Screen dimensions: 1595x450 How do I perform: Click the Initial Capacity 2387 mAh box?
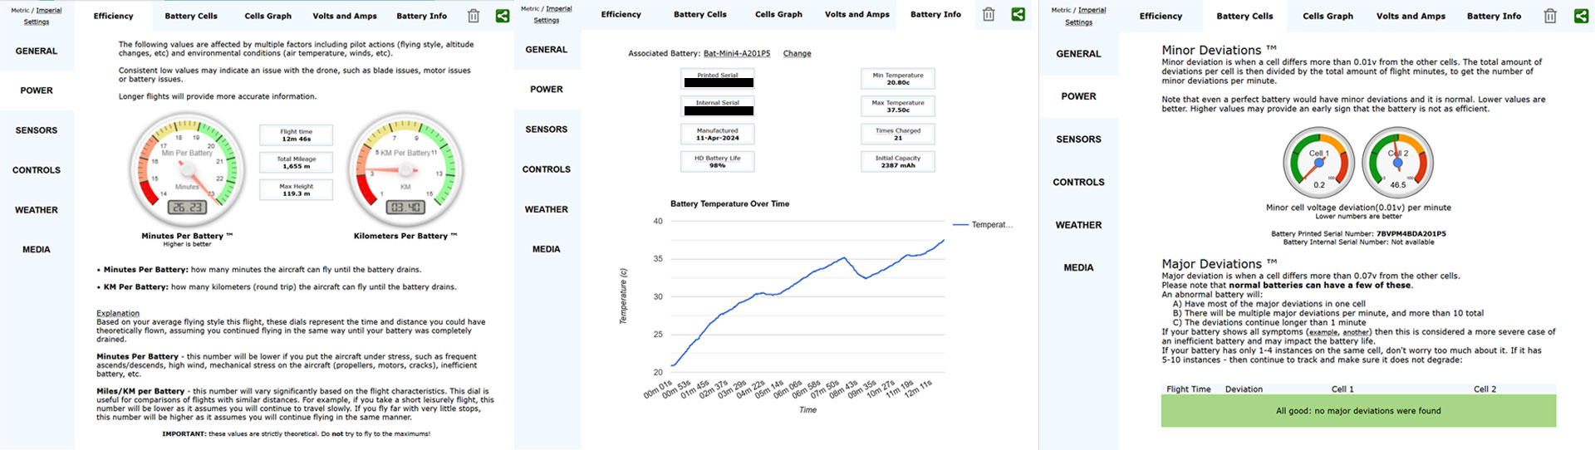click(x=898, y=161)
